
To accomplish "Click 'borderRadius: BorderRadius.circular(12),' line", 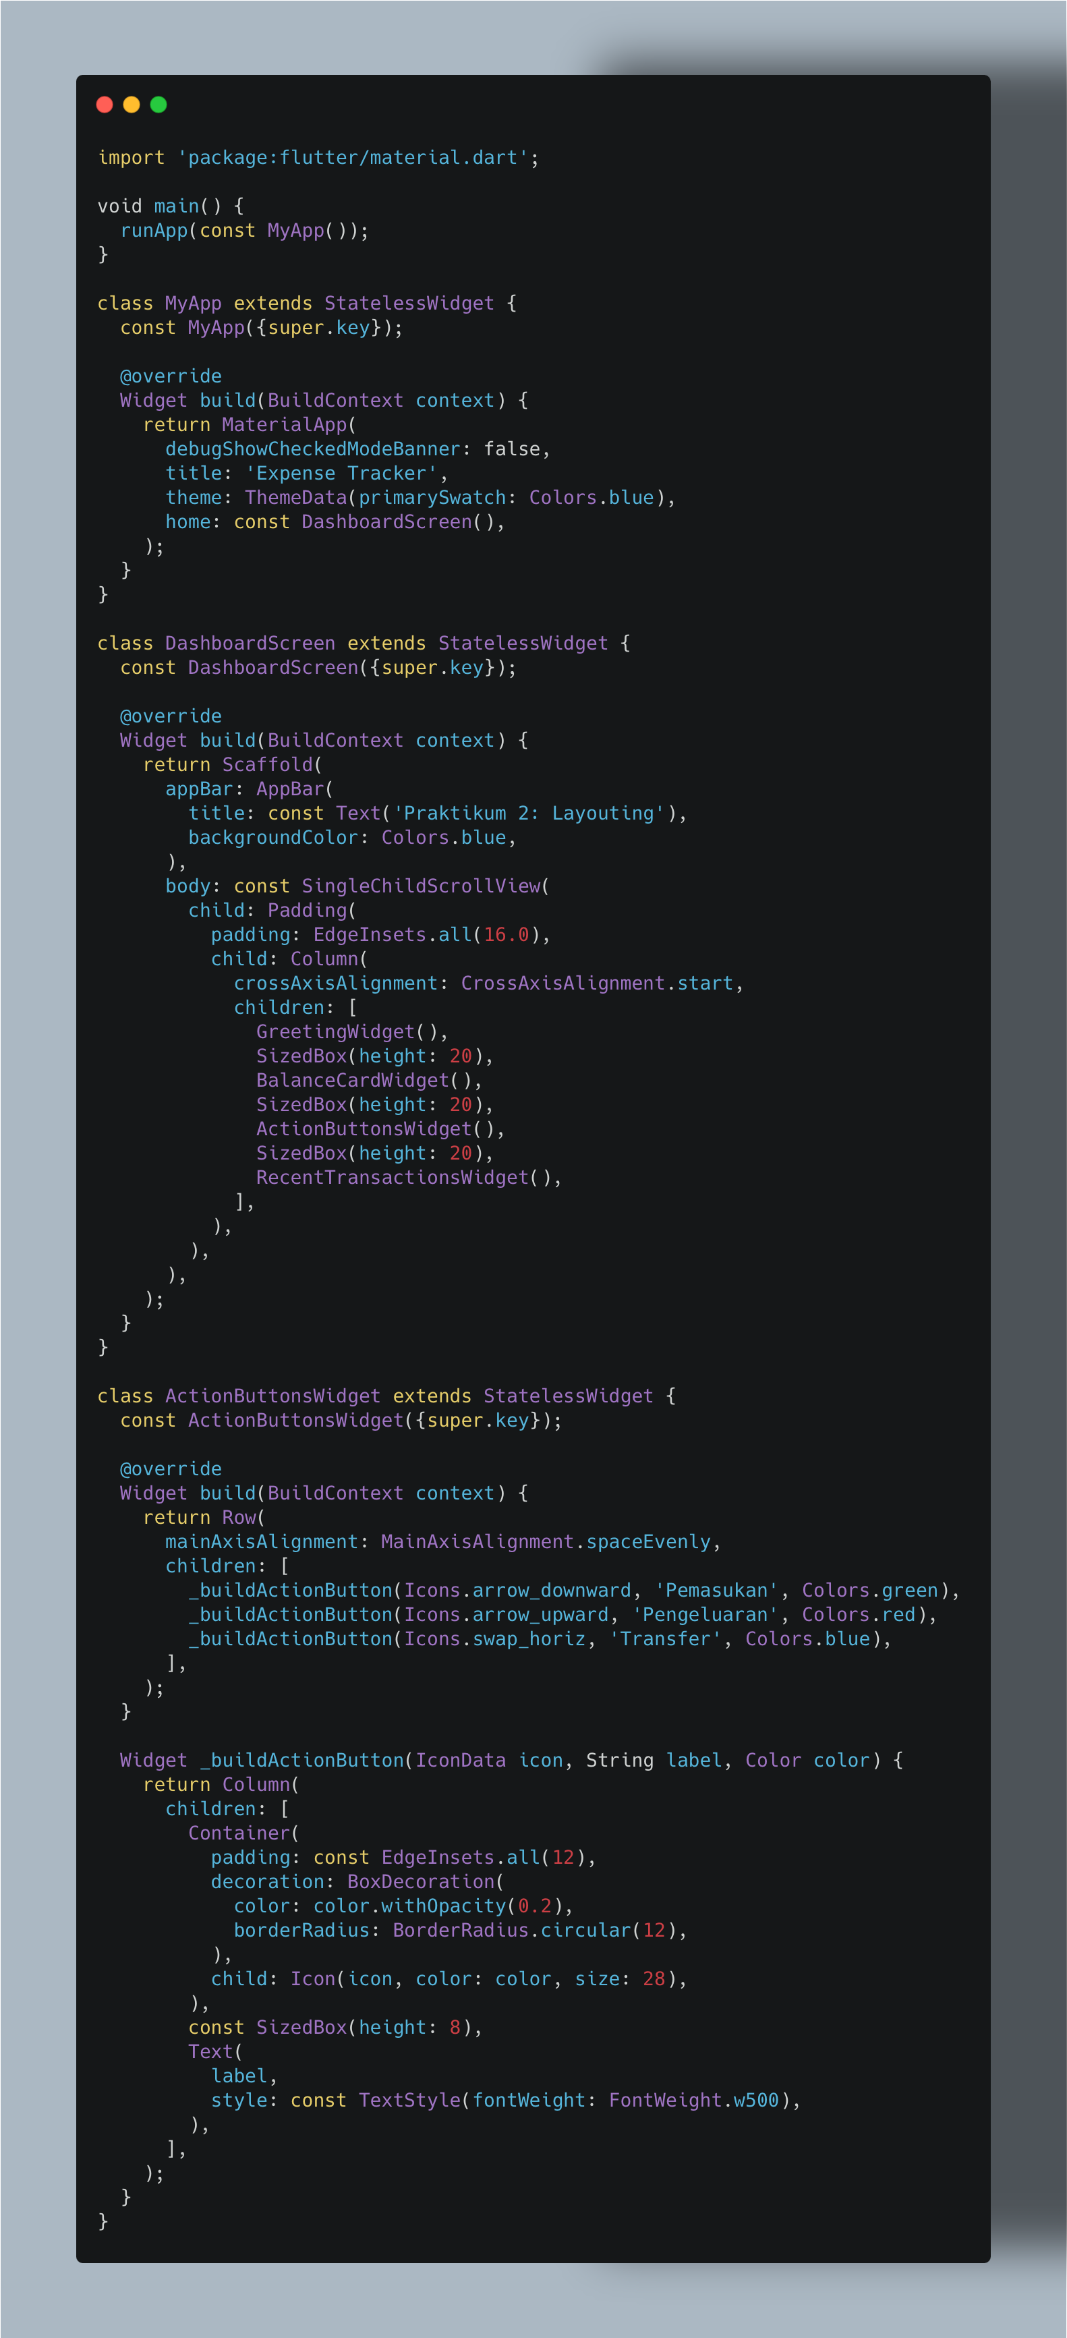I will click(460, 1931).
